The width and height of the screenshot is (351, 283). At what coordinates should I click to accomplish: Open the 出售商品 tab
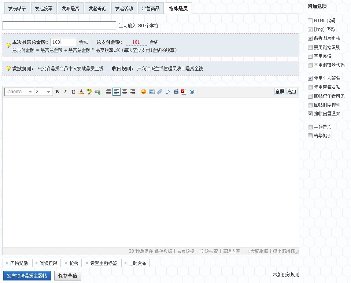151,8
